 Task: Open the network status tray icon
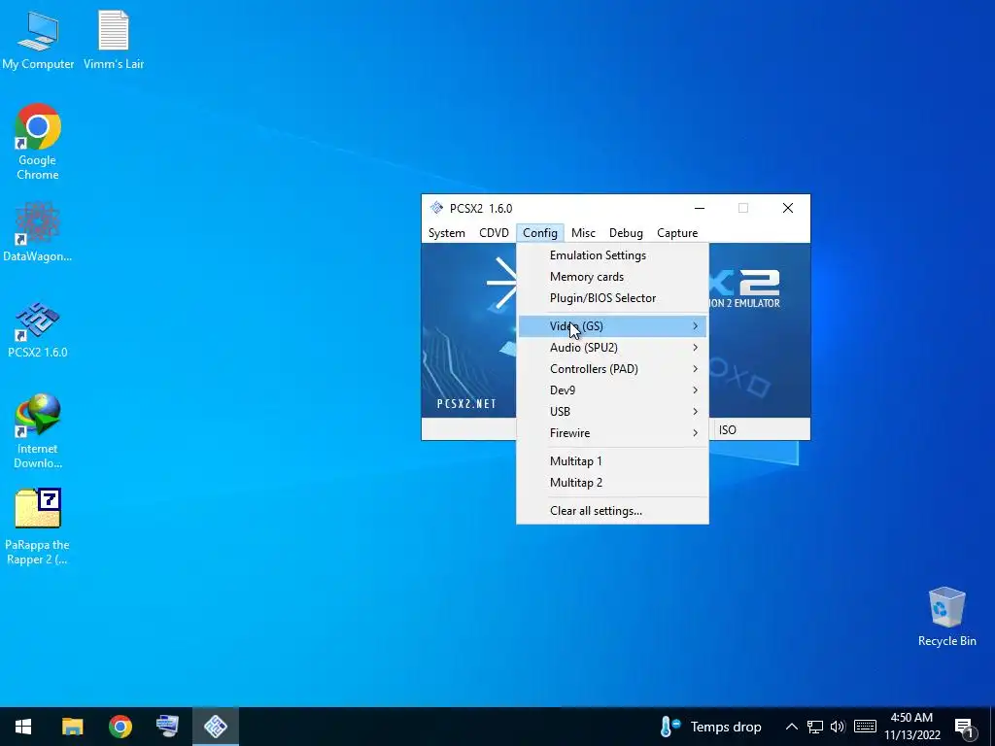[x=815, y=727]
